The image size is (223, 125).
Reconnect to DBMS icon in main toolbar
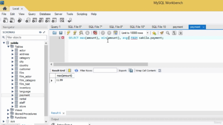coord(70,20)
